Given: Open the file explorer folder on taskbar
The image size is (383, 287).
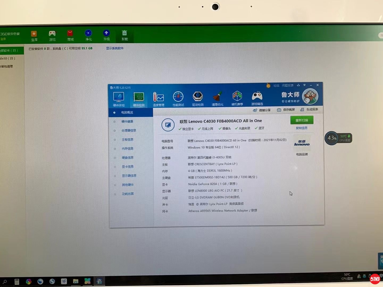Looking at the screenshot, I should point(76,281).
